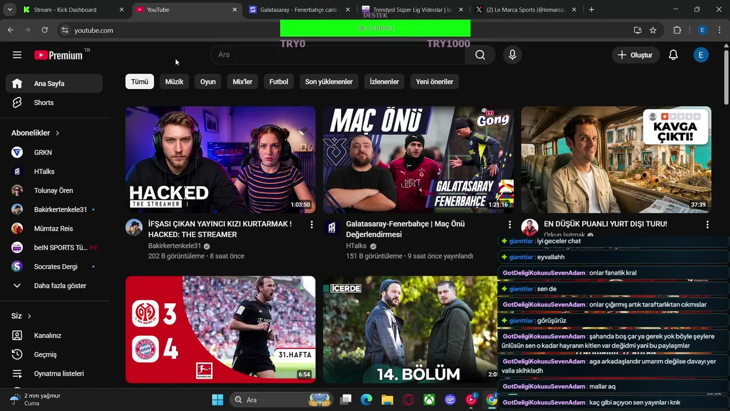This screenshot has height=411, width=730.
Task: Open a new Chrome tab
Action: pyautogui.click(x=591, y=10)
